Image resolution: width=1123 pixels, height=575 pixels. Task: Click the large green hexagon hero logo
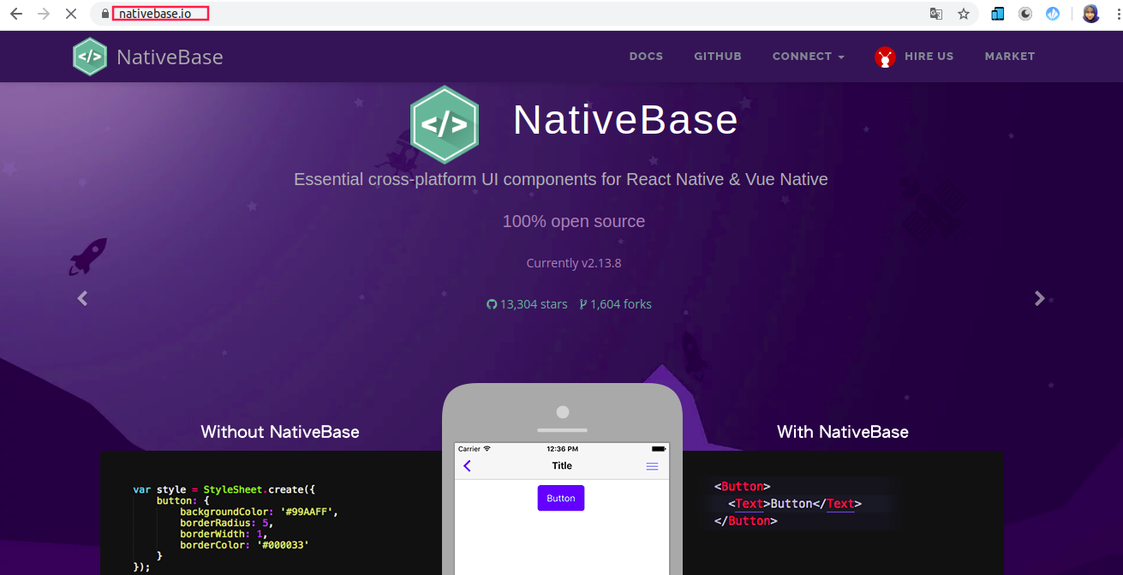click(x=444, y=124)
